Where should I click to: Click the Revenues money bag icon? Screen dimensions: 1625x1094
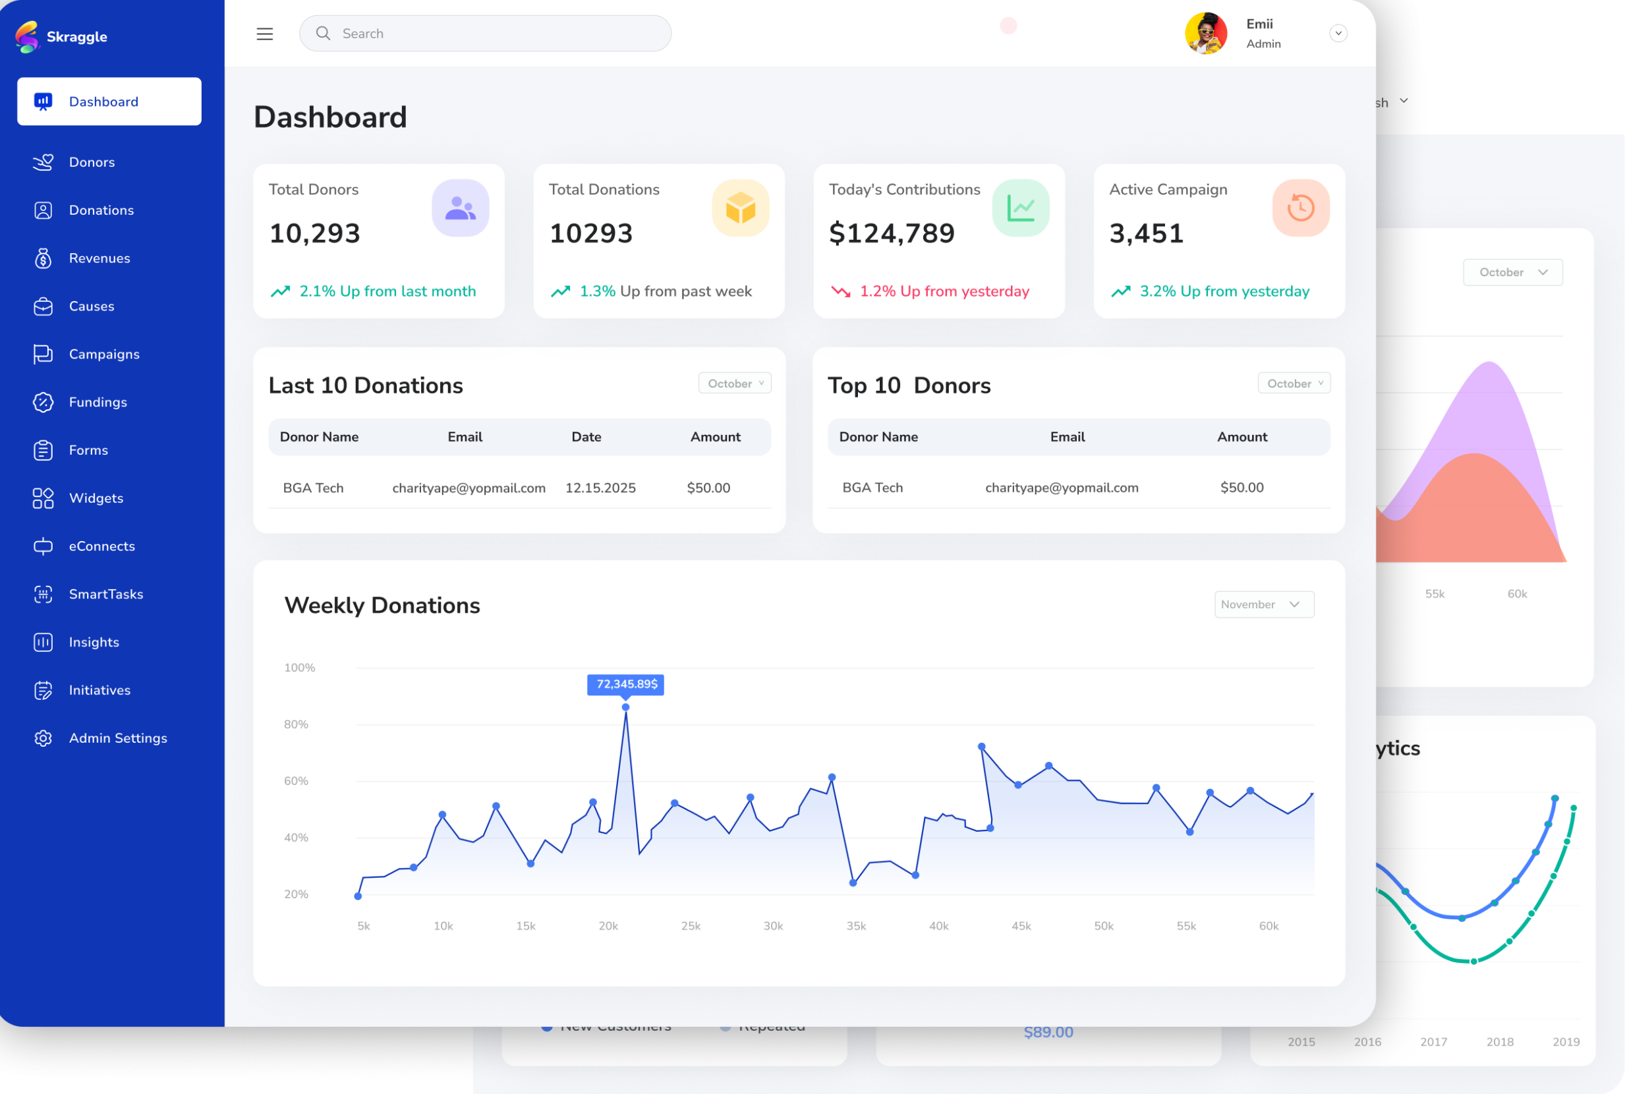pyautogui.click(x=43, y=258)
